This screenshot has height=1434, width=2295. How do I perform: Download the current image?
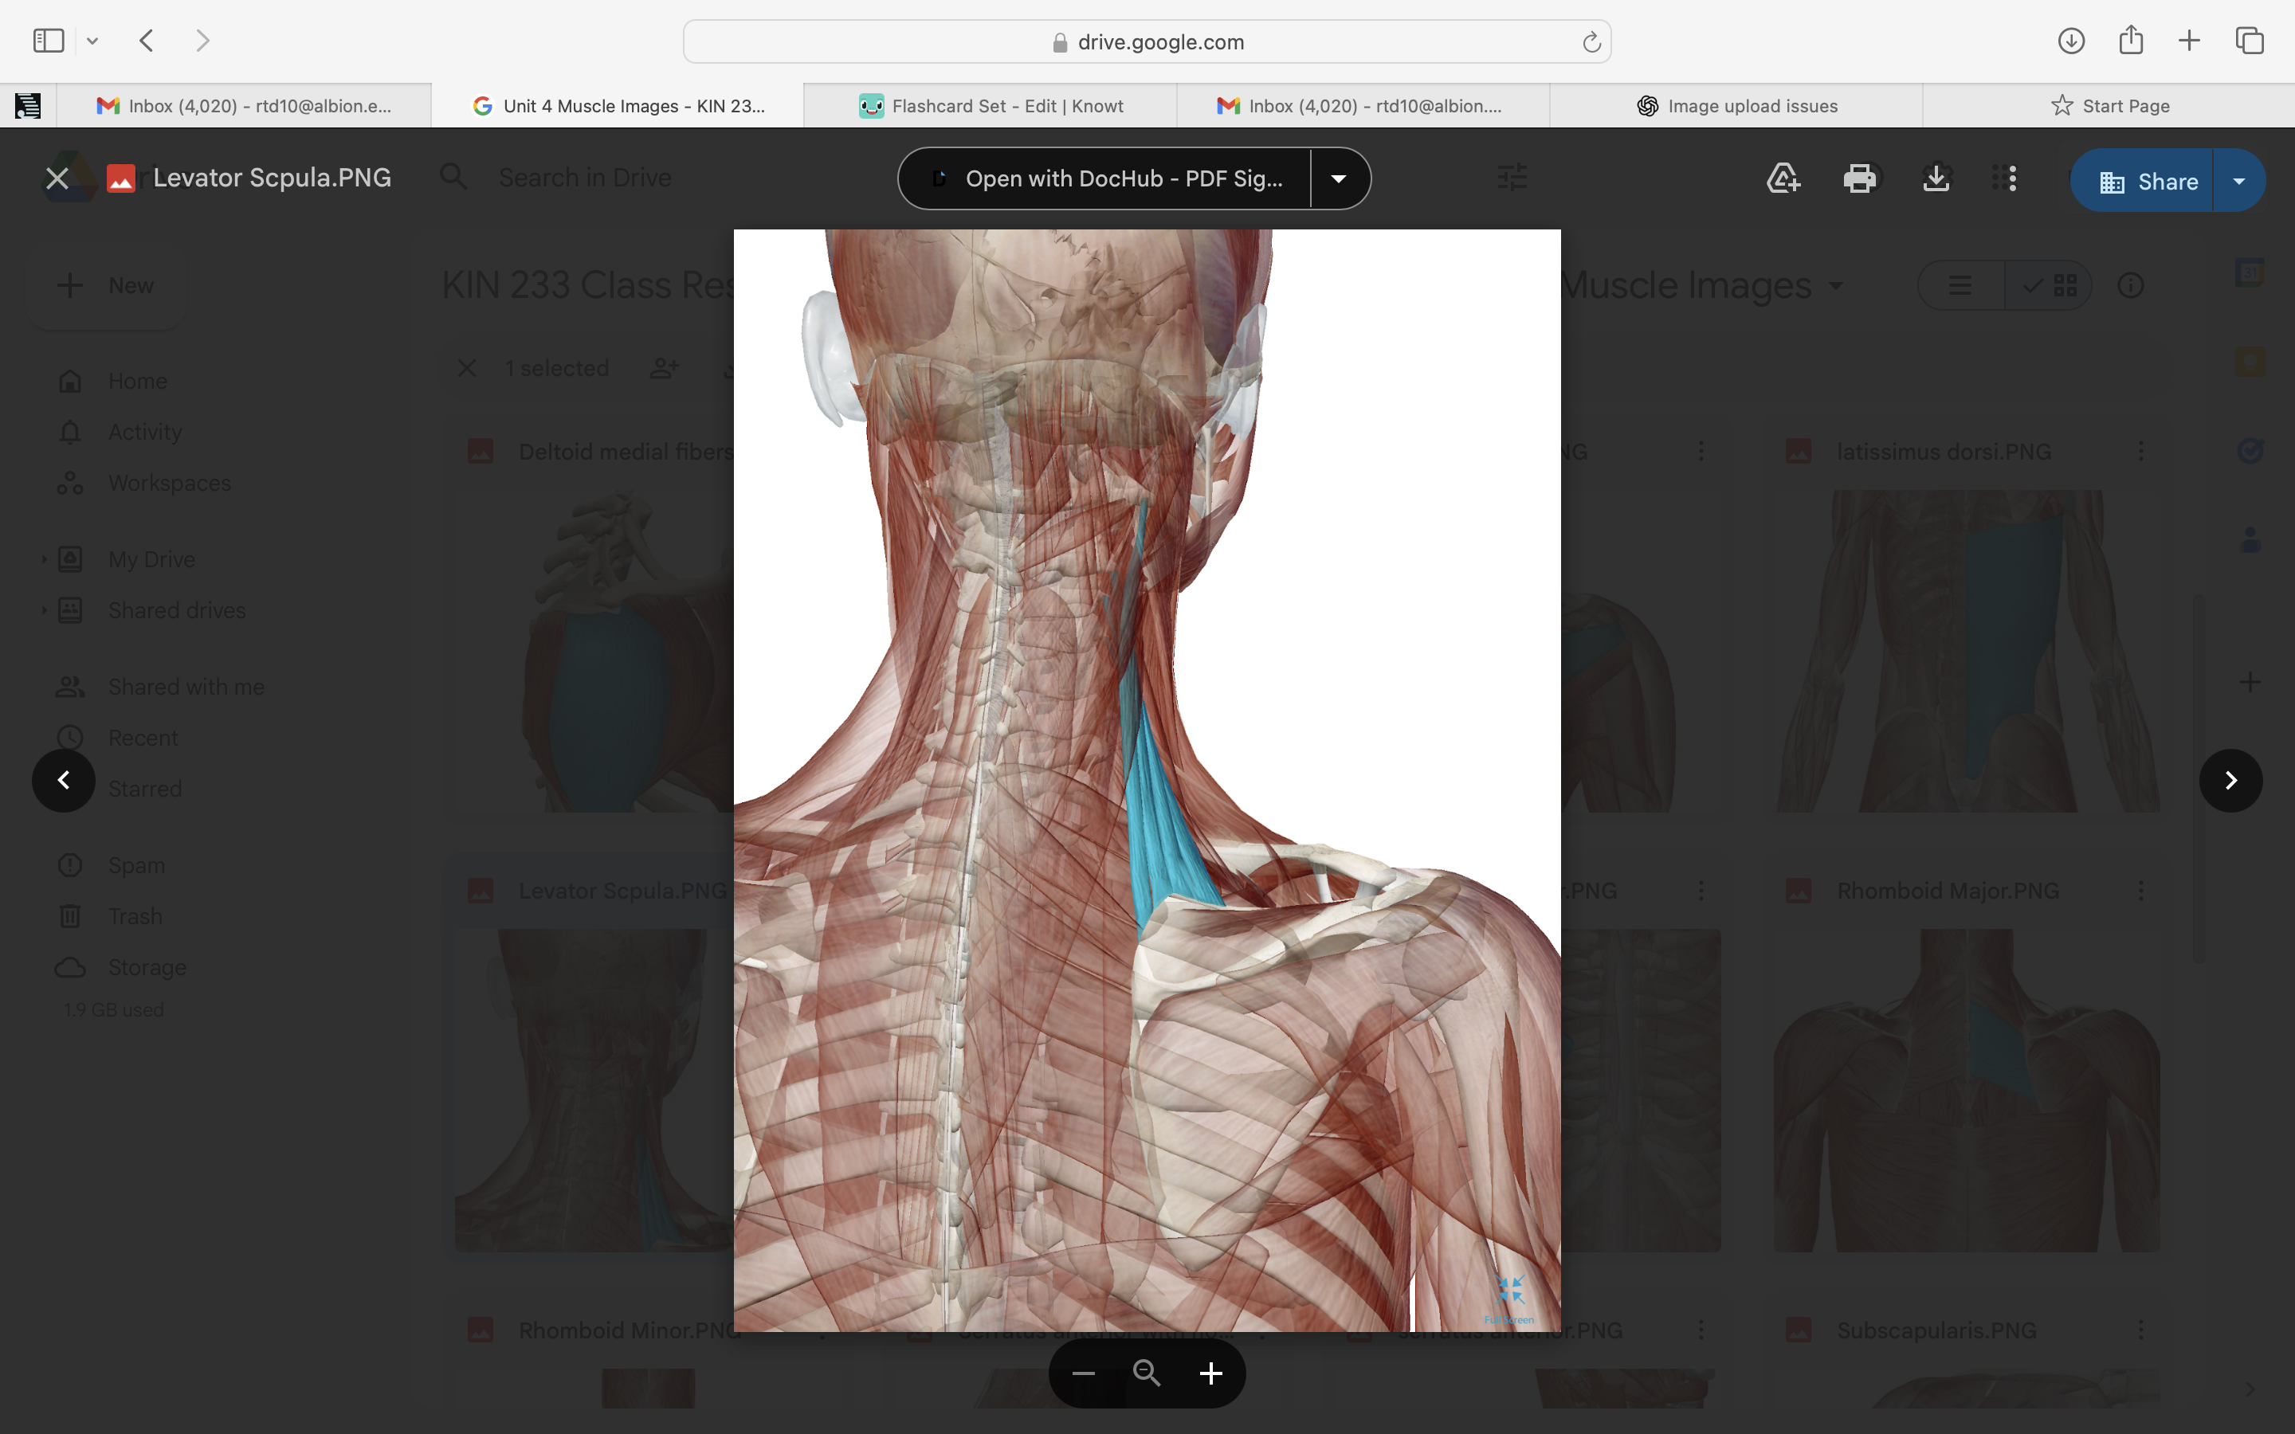[1935, 178]
